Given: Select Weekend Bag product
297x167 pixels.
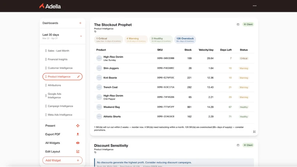Looking at the screenshot, I should click(112, 107).
